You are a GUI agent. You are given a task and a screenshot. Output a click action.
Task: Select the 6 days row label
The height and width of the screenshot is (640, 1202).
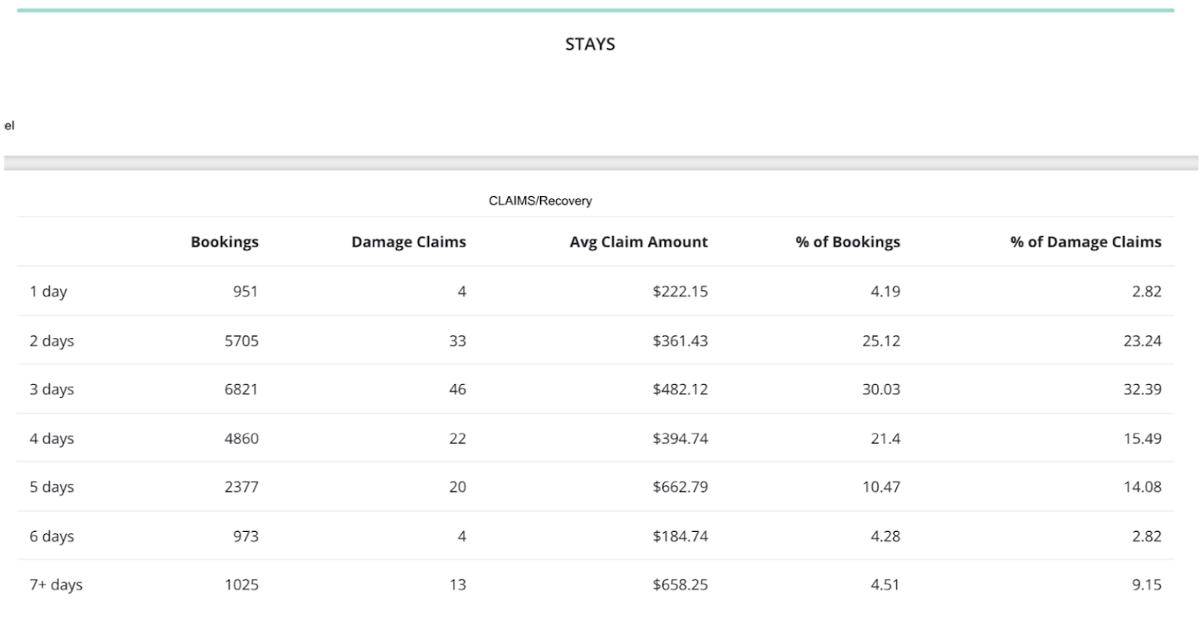pos(52,536)
